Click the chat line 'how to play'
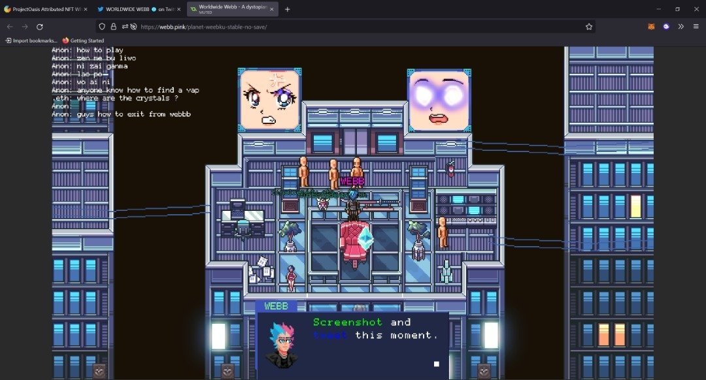 [x=88, y=50]
